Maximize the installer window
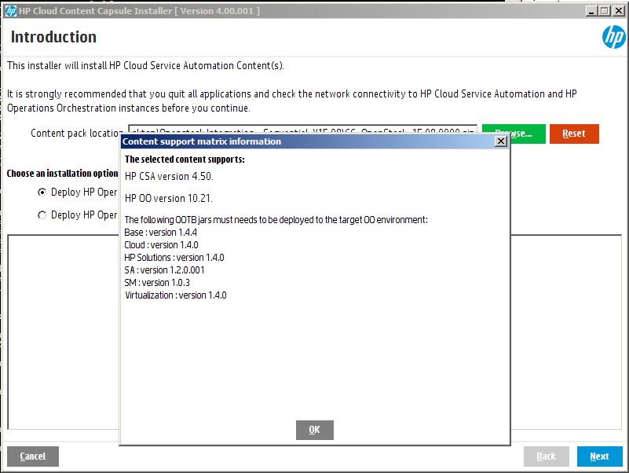 point(604,11)
